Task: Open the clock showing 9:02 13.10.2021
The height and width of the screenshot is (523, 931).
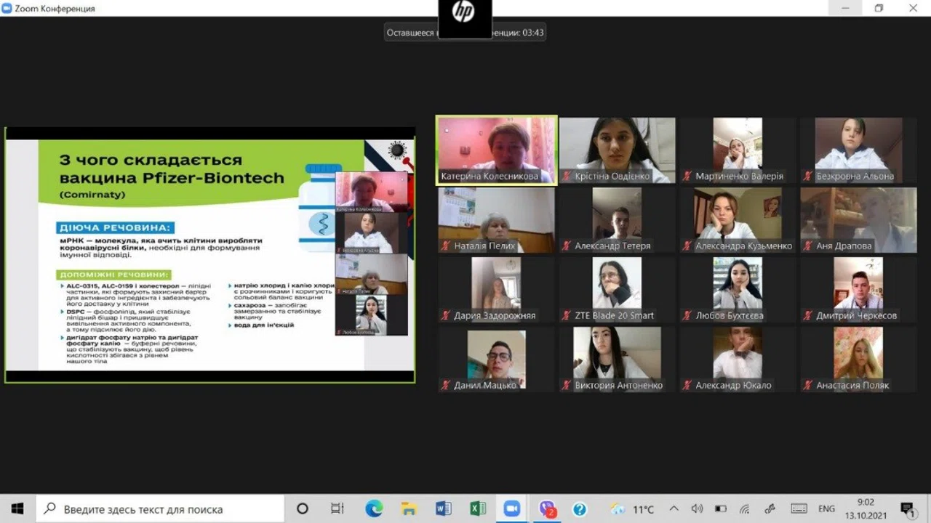Action: pyautogui.click(x=866, y=509)
